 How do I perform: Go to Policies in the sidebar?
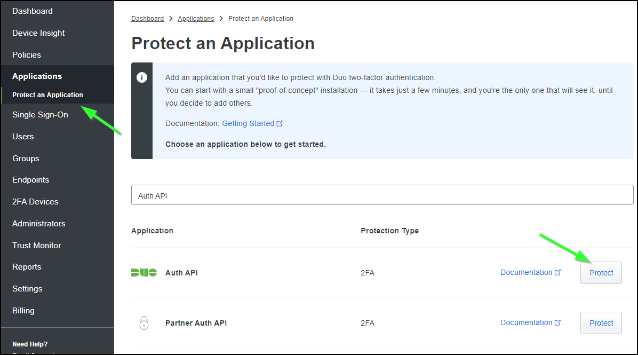(x=27, y=55)
